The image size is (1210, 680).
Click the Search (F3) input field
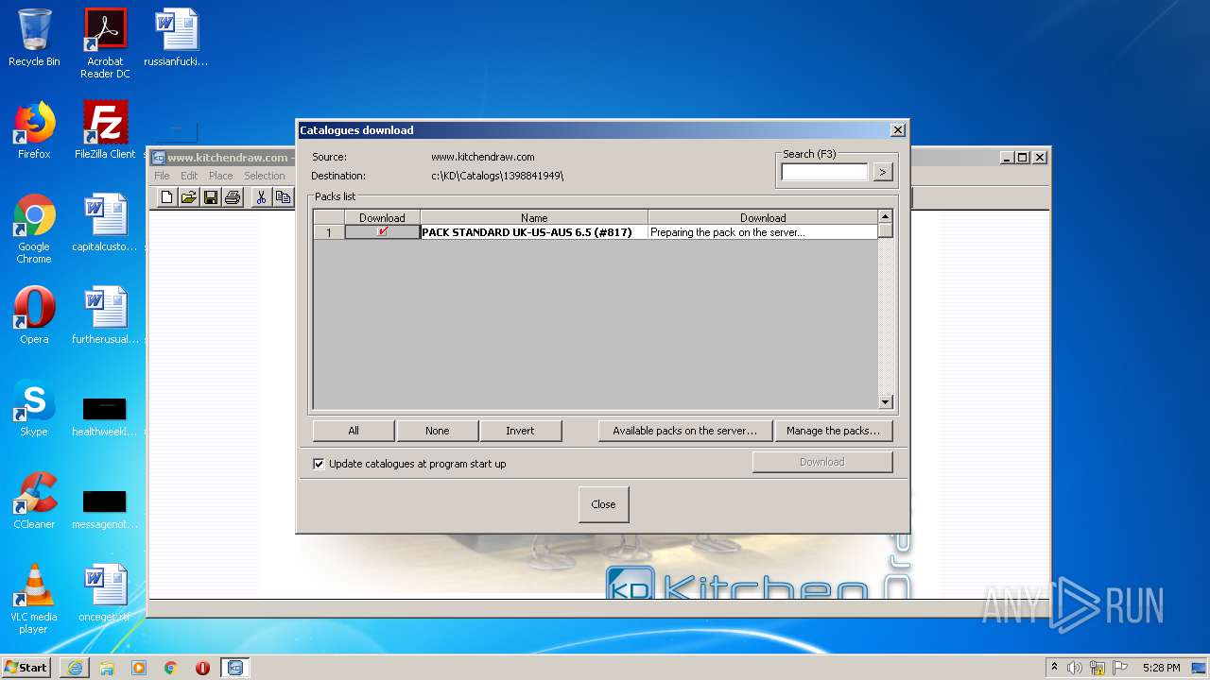pyautogui.click(x=824, y=172)
